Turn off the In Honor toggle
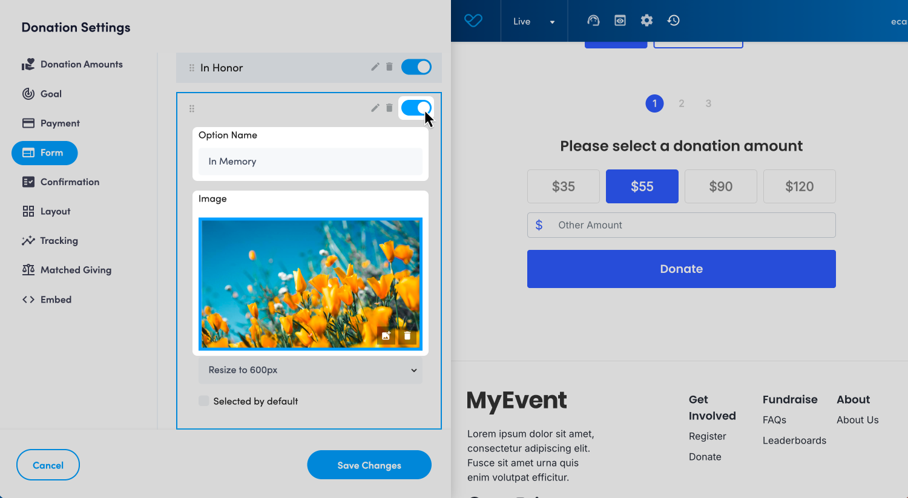The image size is (908, 498). [x=416, y=67]
